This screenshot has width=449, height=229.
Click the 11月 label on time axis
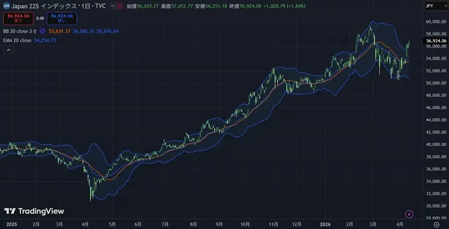click(x=273, y=223)
